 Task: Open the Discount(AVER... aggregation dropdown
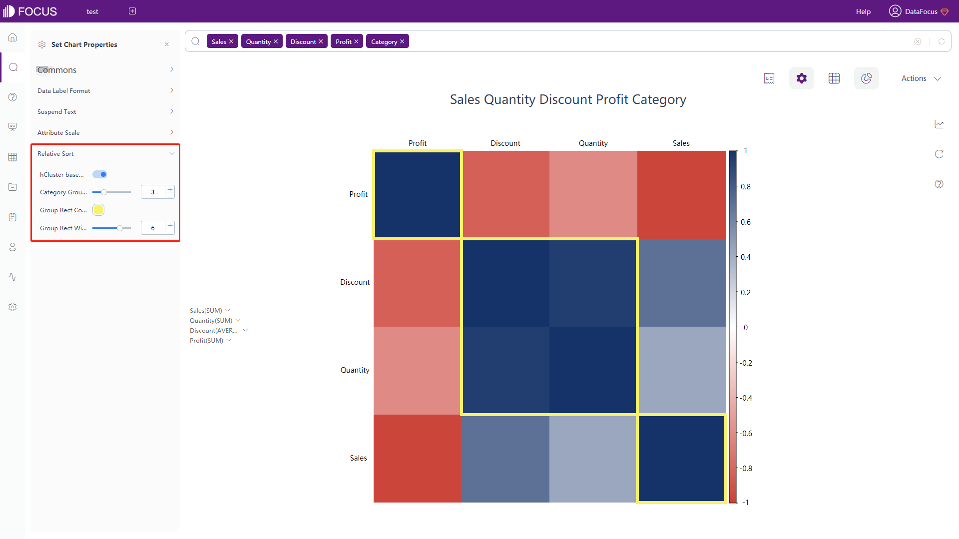(245, 330)
